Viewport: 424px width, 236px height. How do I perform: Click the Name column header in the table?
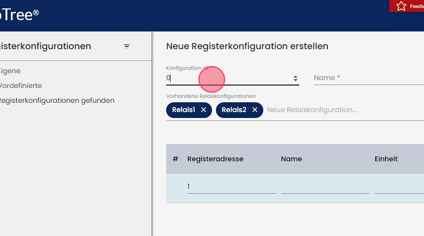tap(291, 159)
